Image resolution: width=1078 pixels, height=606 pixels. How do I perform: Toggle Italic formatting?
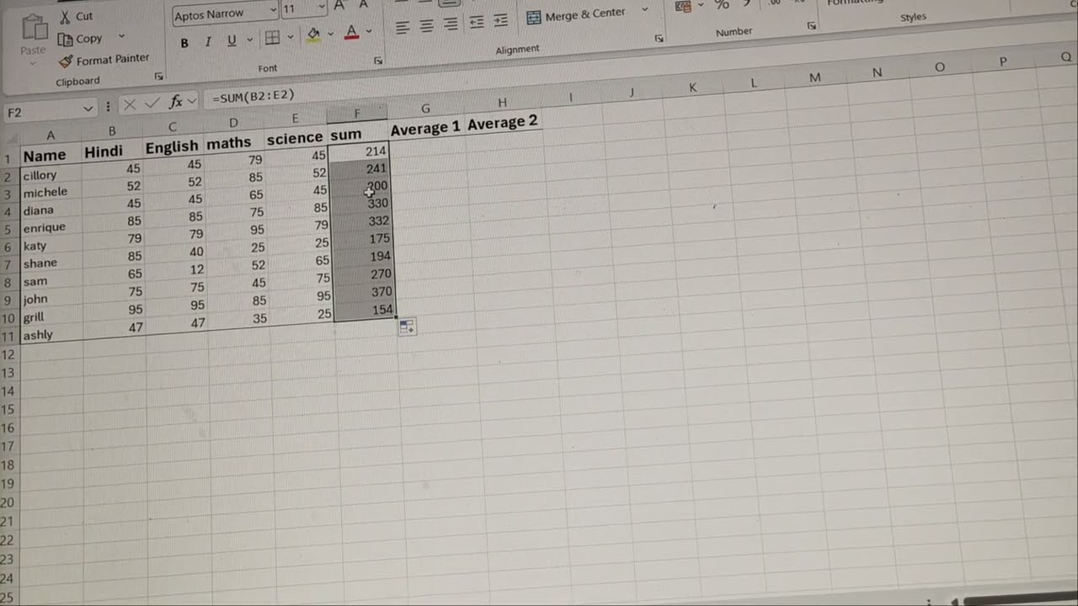(208, 42)
